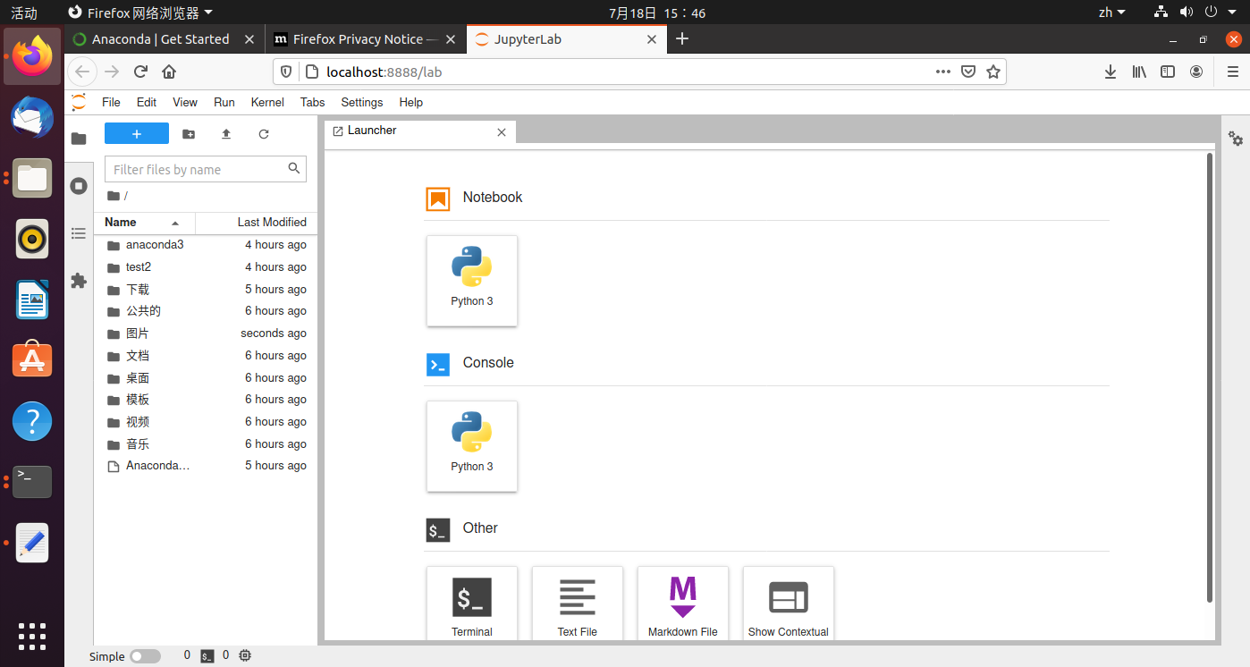Open the Kernel menu
Image resolution: width=1250 pixels, height=667 pixels.
[x=266, y=102]
